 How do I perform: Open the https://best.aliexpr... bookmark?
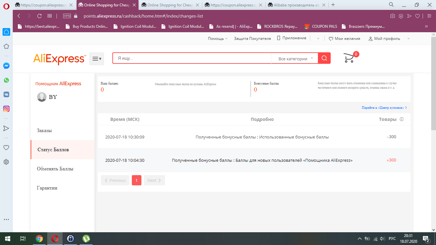(38, 26)
